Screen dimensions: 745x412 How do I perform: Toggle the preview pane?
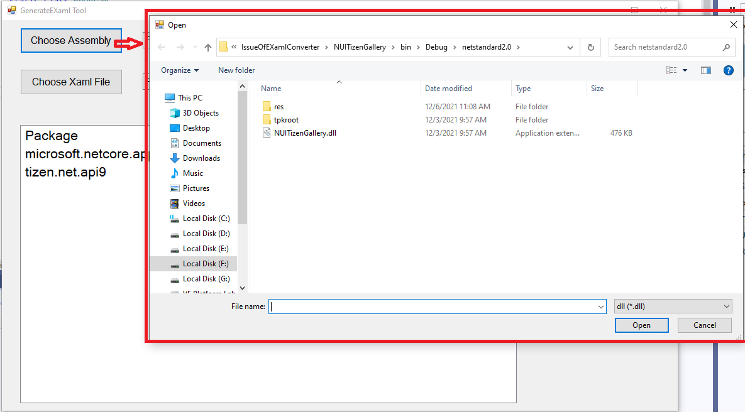(706, 70)
